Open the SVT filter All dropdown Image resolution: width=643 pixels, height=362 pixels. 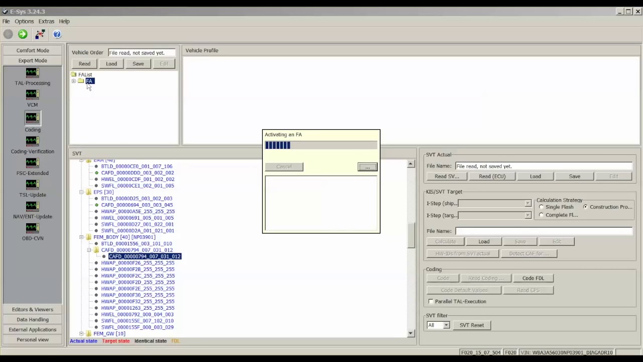[x=446, y=325]
